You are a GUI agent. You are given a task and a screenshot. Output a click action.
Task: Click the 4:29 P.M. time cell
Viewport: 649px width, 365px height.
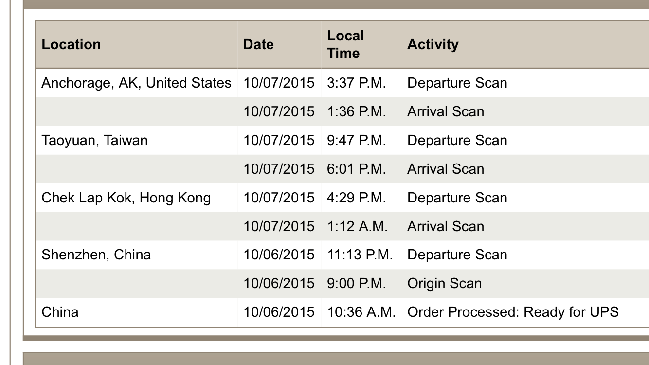point(357,198)
